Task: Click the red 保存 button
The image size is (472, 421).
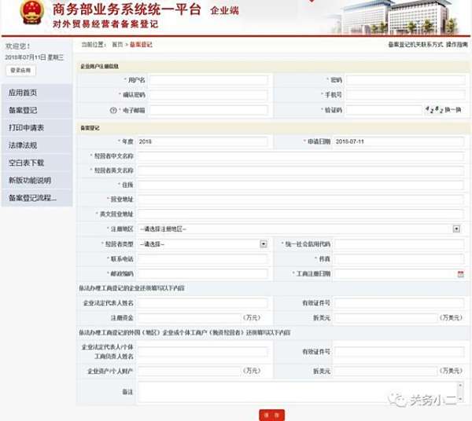Action: pyautogui.click(x=272, y=415)
